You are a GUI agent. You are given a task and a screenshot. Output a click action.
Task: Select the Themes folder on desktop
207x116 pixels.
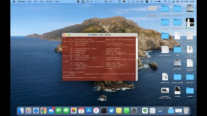pos(190,92)
